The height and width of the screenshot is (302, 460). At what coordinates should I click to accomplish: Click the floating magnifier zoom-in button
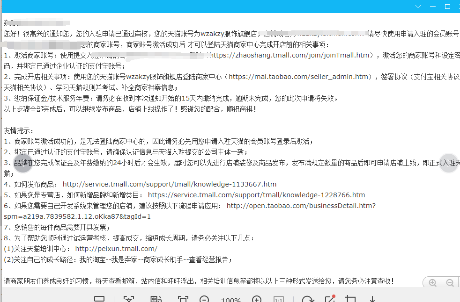tap(432, 283)
